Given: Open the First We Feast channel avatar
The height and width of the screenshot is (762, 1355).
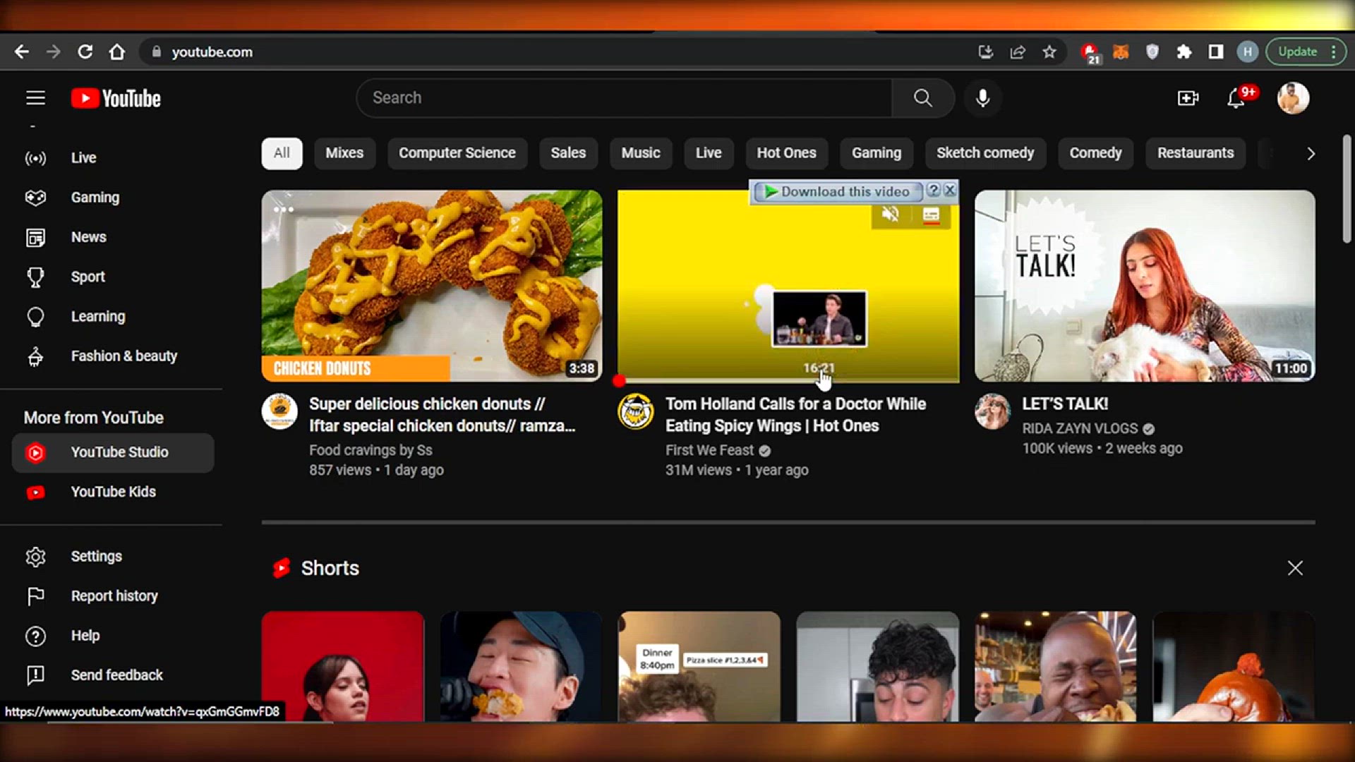Looking at the screenshot, I should (636, 411).
